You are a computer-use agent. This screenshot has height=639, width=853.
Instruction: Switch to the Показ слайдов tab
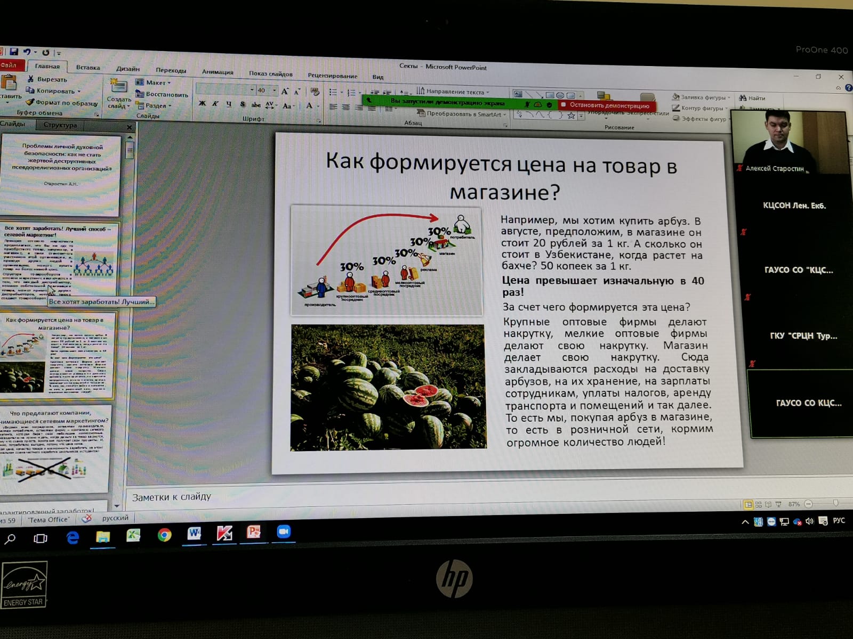pos(270,73)
